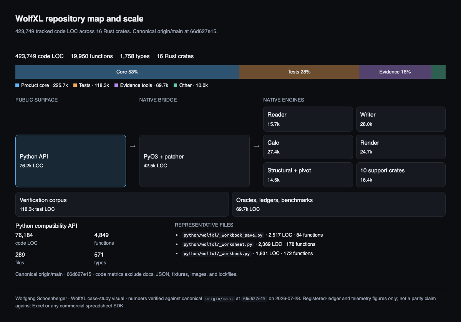Click the green Other bar segment
This screenshot has width=461, height=322.
point(438,72)
